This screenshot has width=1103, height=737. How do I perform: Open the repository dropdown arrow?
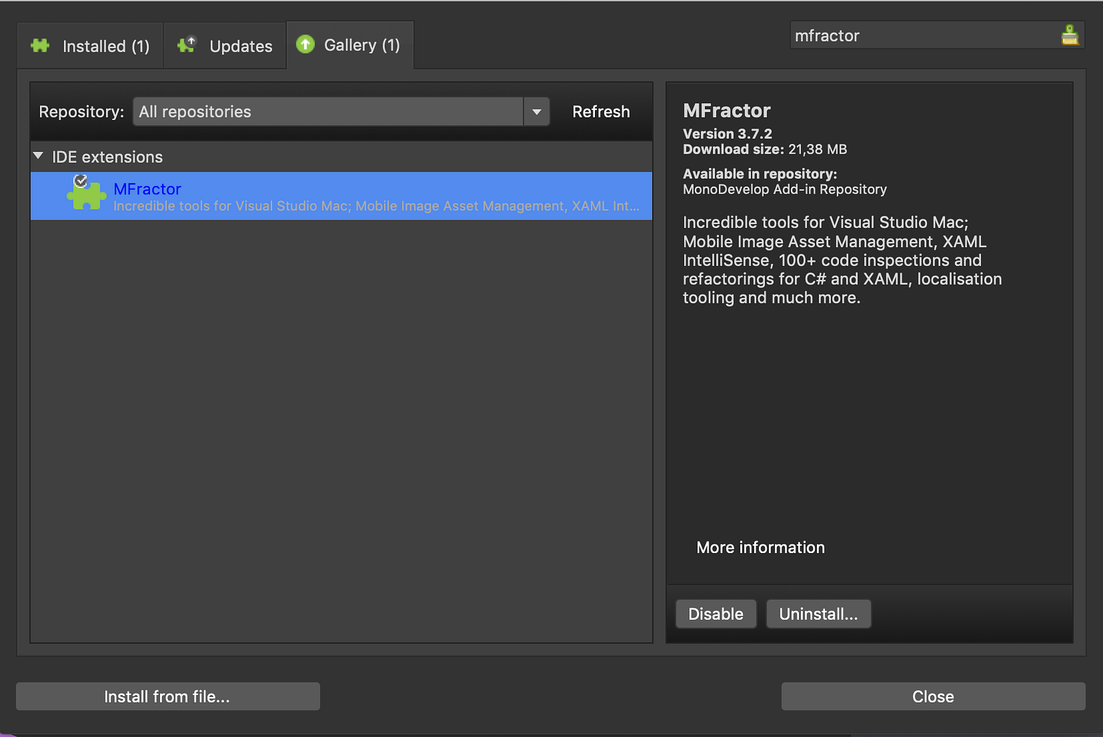tap(536, 112)
